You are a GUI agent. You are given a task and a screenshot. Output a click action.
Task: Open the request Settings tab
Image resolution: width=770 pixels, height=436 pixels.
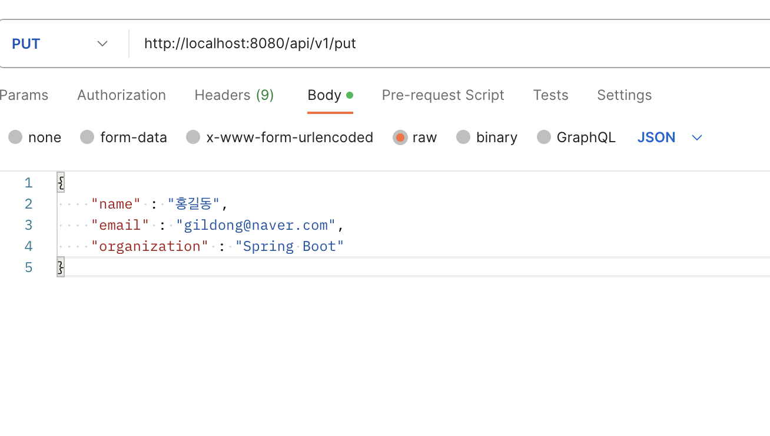pos(624,95)
